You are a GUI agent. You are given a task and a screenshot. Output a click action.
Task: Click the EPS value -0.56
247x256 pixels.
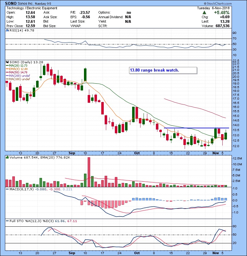tap(86, 17)
